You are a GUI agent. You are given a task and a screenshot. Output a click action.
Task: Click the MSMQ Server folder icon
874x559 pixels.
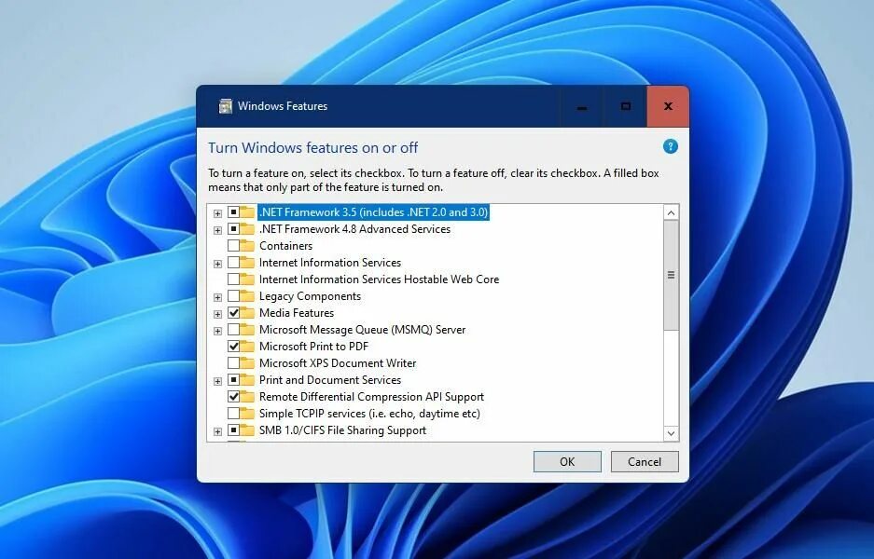[x=247, y=330]
